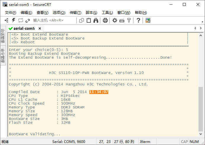The width and height of the screenshot is (205, 145).
Task: Open Find with the binoculars icon
Action: point(96,20)
